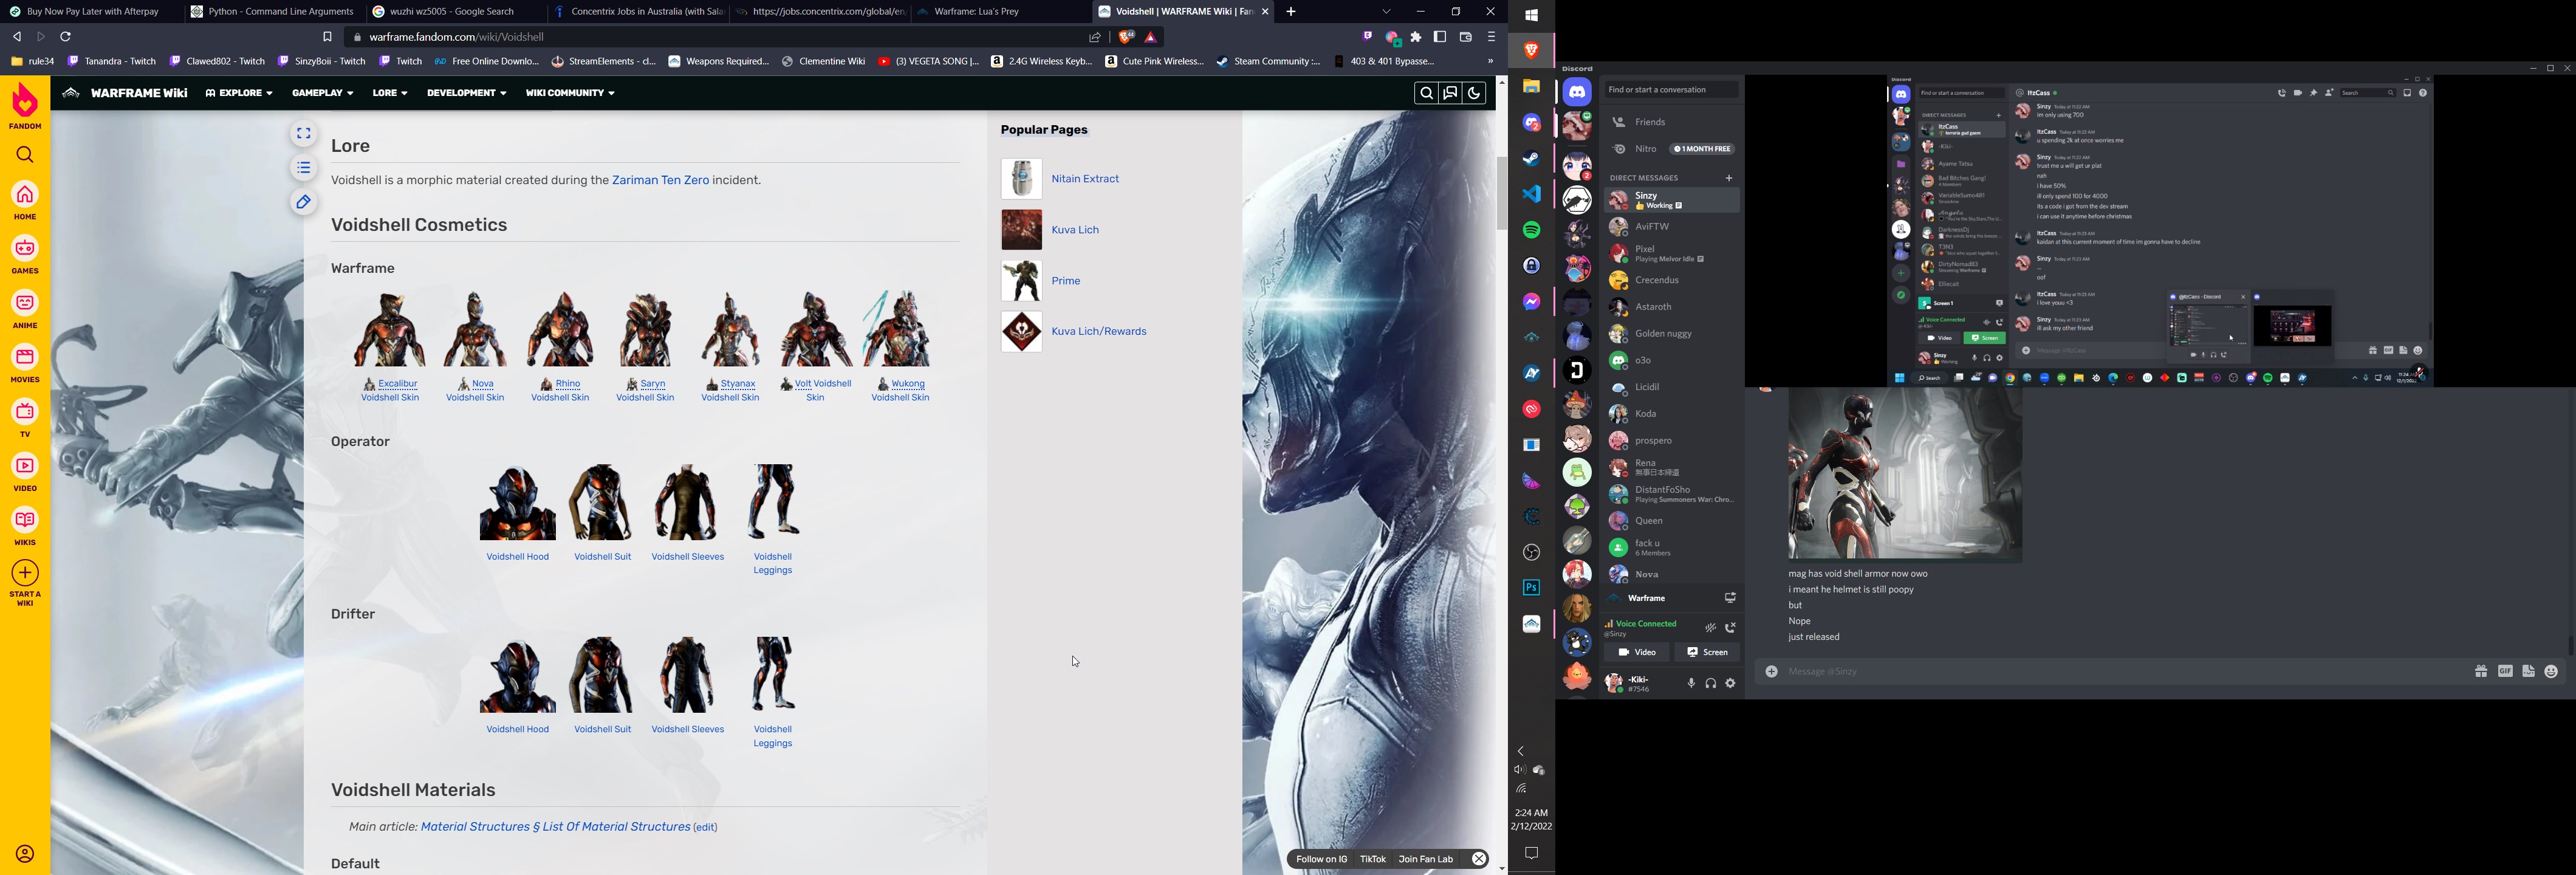Screen dimensions: 2576x875
Task: Open Visual Studio Code from taskbar
Action: click(1531, 194)
